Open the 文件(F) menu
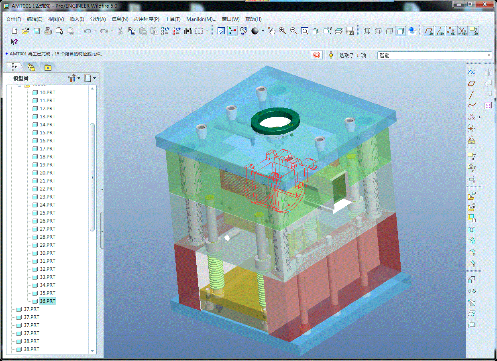The width and height of the screenshot is (497, 361). (14, 19)
